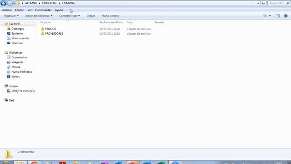
Task: Open the Herramientas menu
Action: 43,10
